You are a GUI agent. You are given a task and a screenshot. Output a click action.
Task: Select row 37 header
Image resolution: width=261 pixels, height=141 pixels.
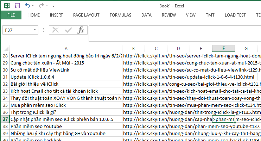tap(5, 119)
